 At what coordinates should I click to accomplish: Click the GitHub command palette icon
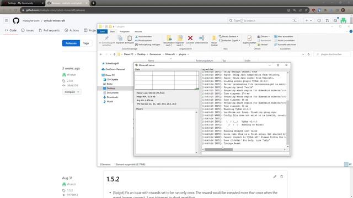[295, 21]
